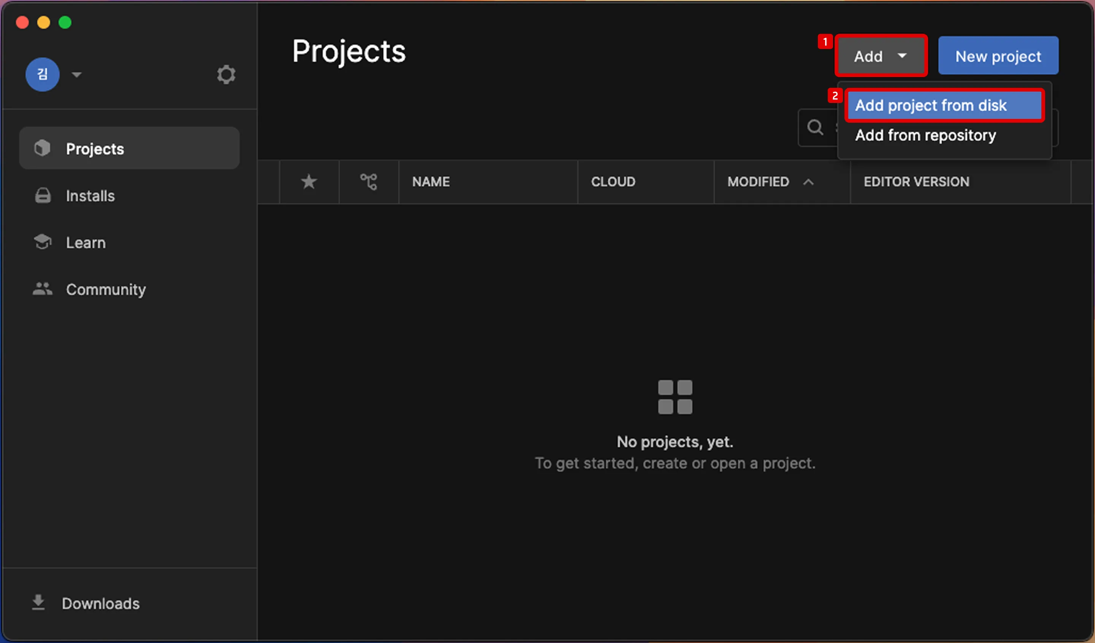This screenshot has height=643, width=1095.
Task: Sort projects by MODIFIED column
Action: tap(758, 182)
